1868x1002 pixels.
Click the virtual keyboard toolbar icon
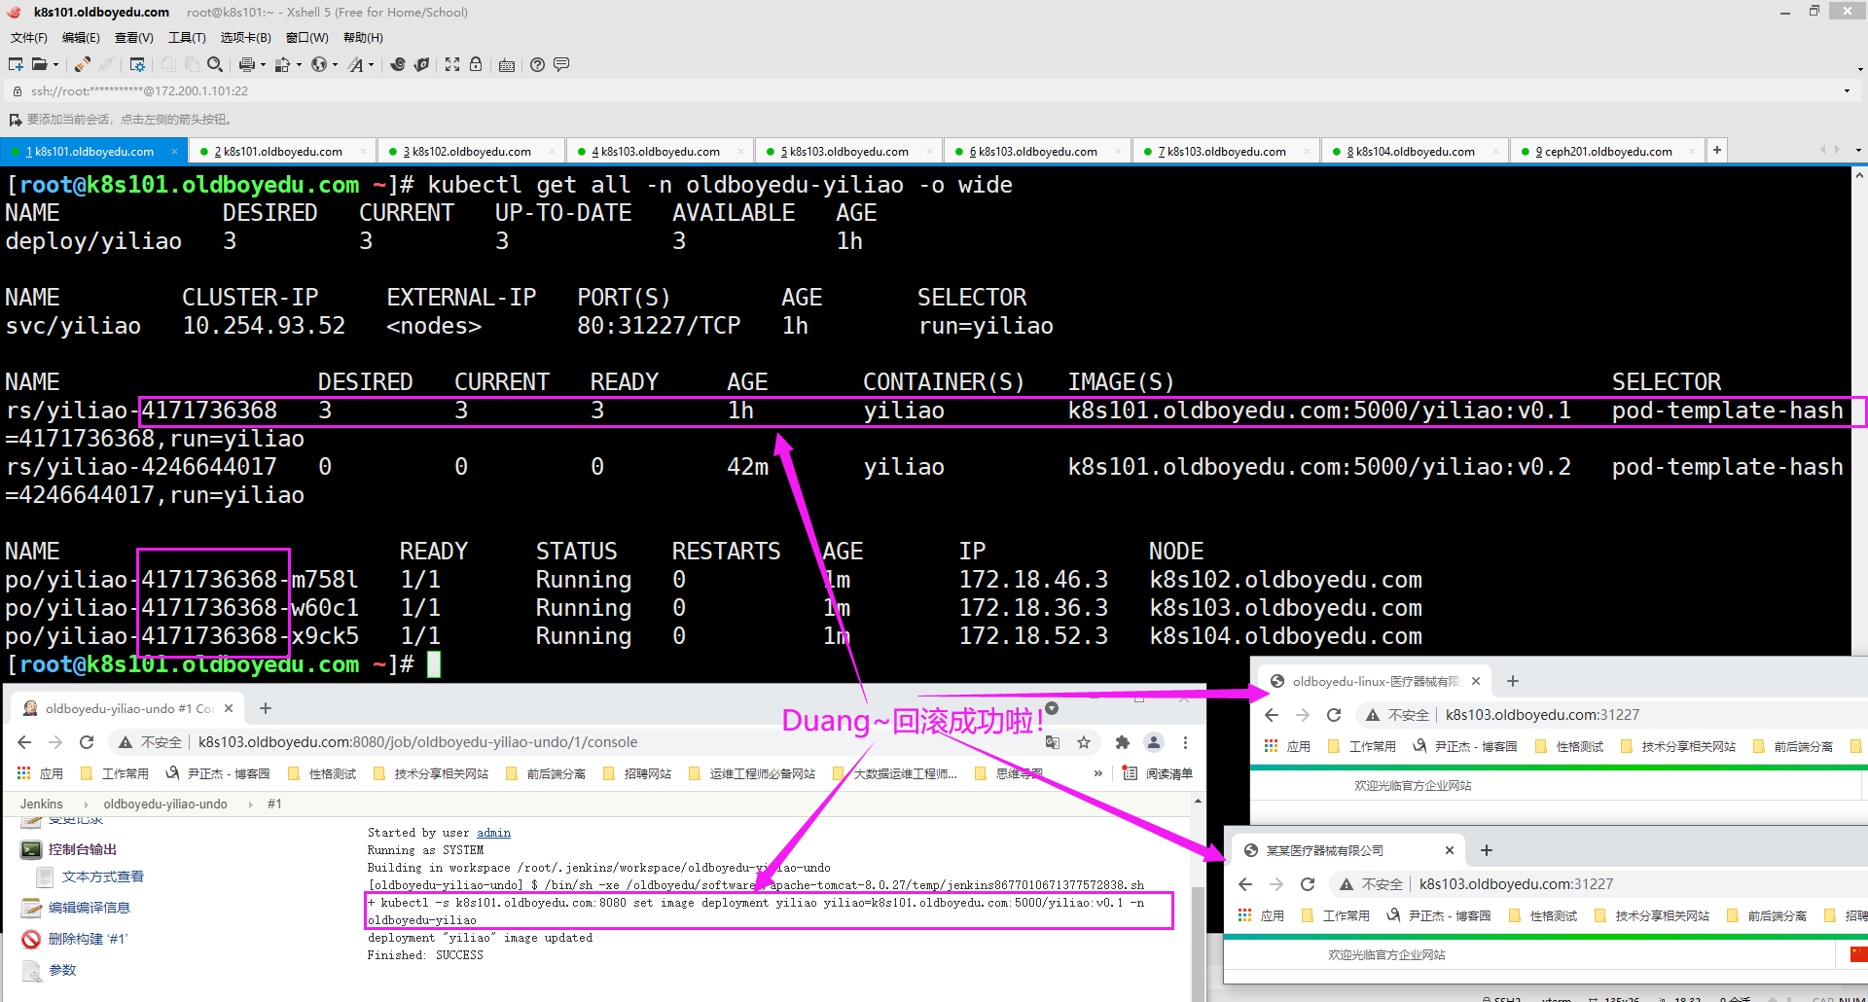(507, 65)
